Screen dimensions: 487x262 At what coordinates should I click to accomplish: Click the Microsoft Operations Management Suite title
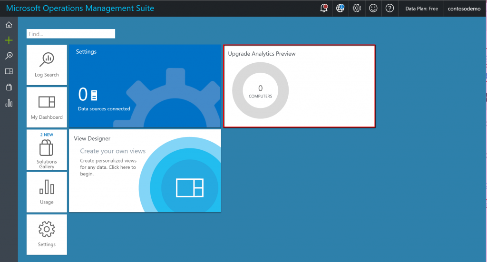coord(80,9)
